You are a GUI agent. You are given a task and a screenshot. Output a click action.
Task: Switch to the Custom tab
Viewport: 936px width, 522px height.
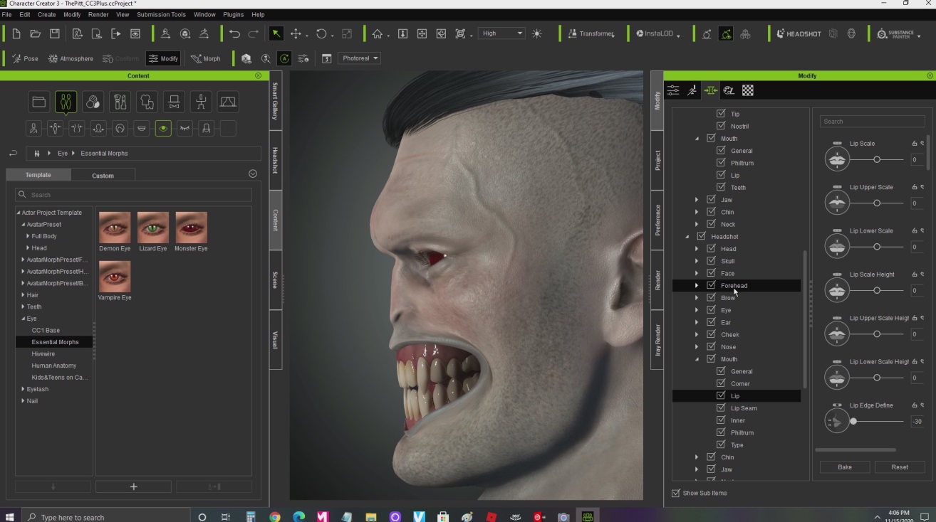(103, 175)
